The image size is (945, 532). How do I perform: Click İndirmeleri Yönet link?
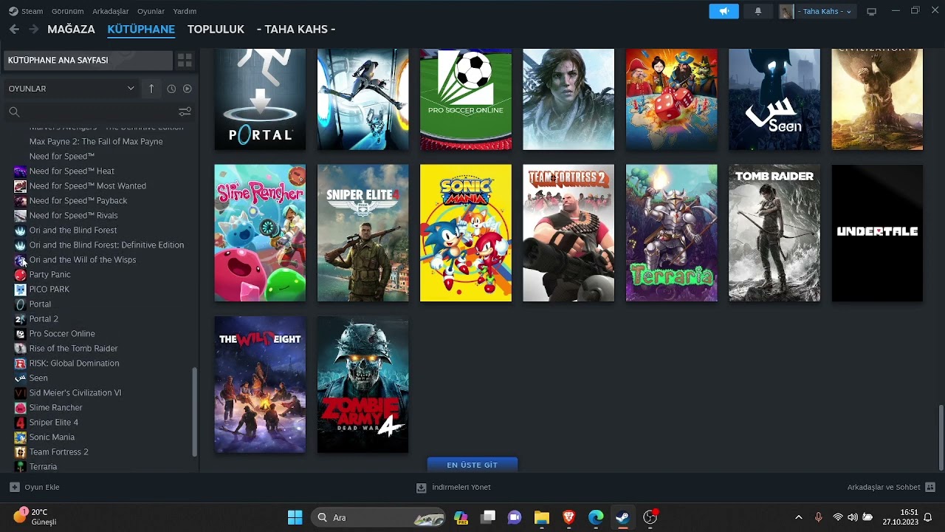461,487
